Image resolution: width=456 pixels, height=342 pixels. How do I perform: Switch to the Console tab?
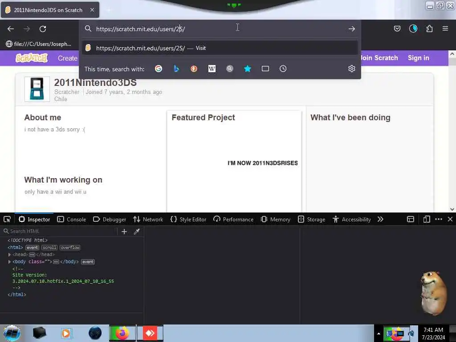[72, 219]
